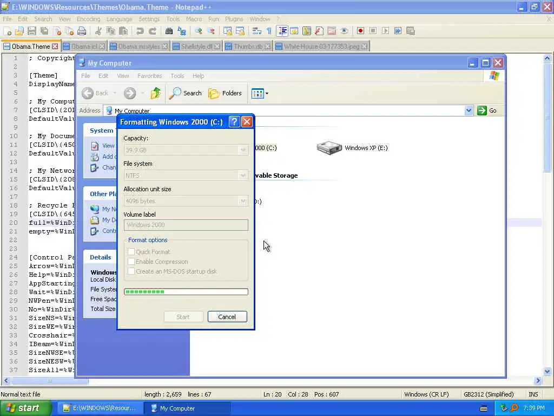Click the Notepad++ horizontal scrollbar right arrow
Viewport: 554px width, 416px height.
[538, 381]
